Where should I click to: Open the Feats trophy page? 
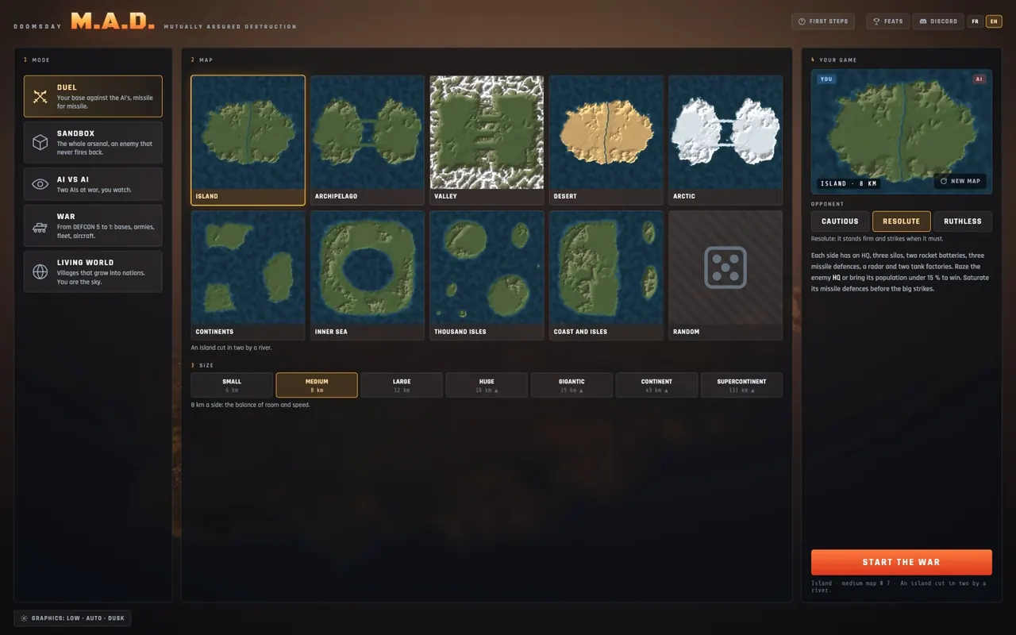[x=887, y=21]
